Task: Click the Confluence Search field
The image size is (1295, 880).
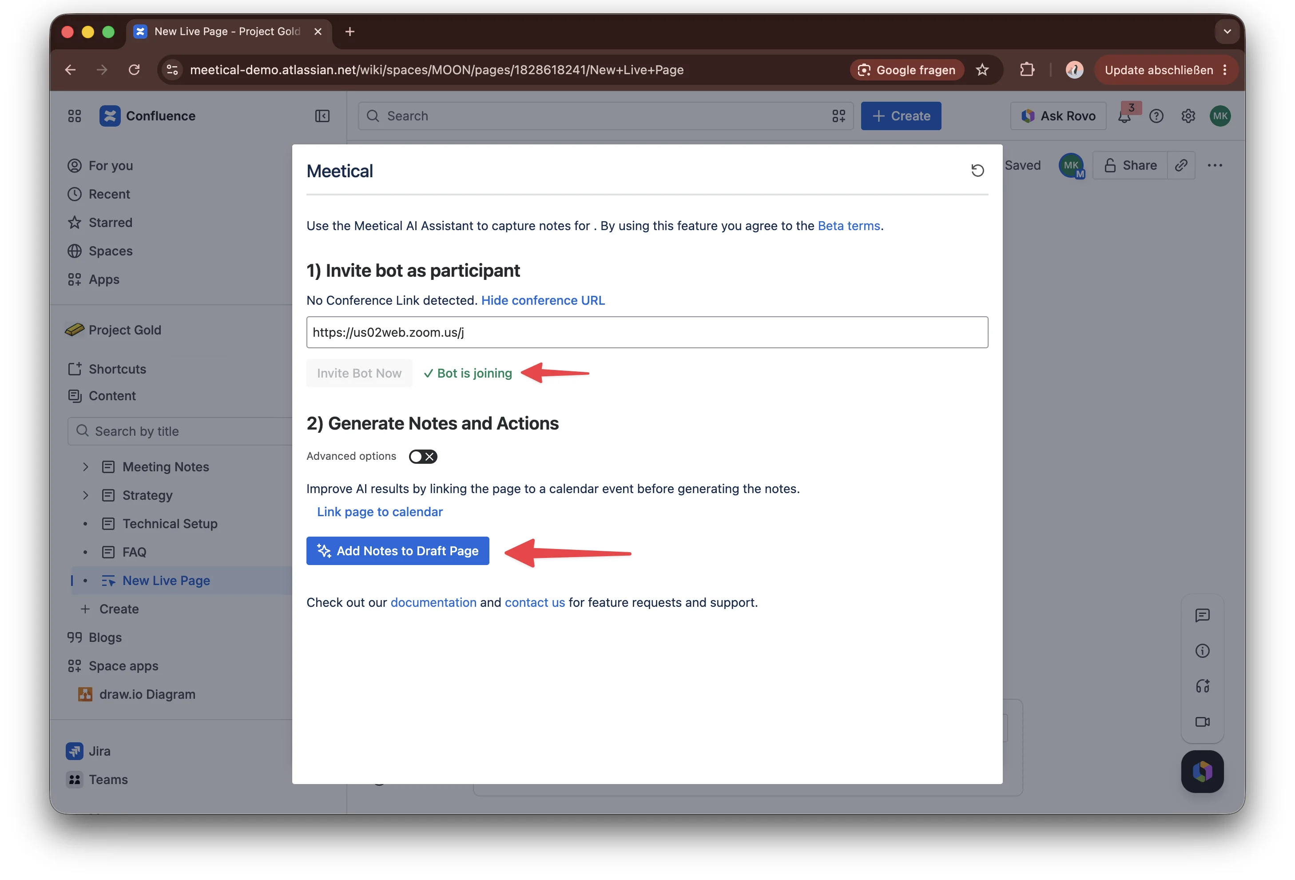Action: pos(606,116)
